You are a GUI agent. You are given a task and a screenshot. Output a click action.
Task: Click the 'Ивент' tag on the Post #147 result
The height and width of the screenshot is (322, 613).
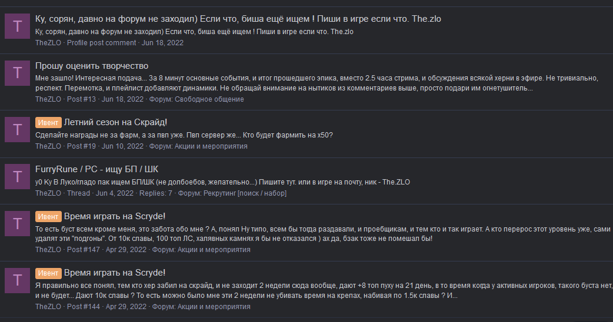[48, 216]
